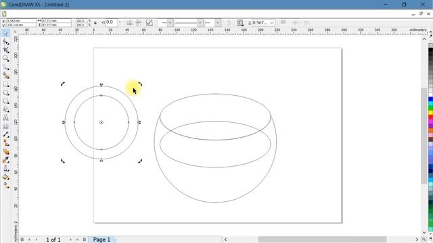Open the Wrap text options icon

[x=240, y=23]
